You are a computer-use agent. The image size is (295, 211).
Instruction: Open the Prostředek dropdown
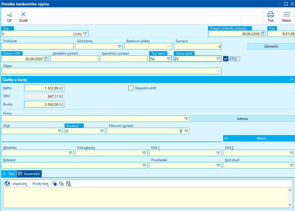[x=218, y=165]
